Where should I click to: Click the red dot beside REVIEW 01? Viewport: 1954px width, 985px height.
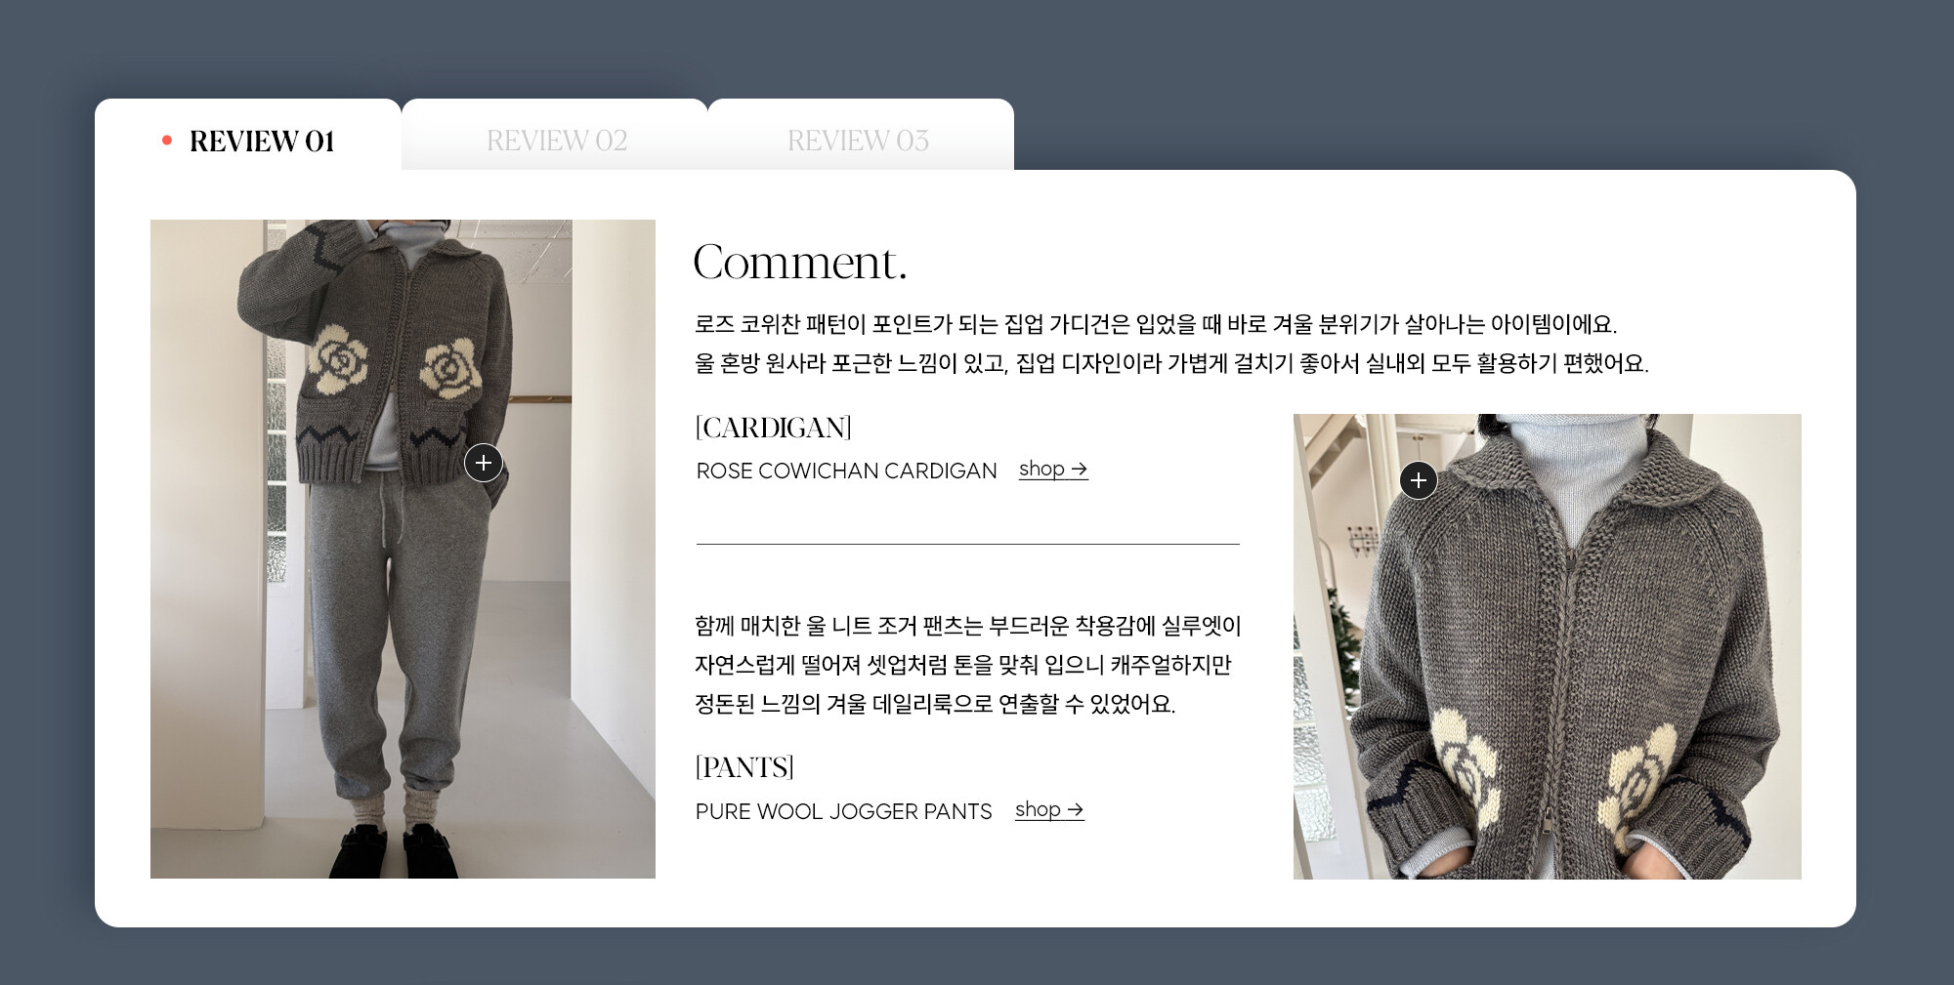pos(167,141)
